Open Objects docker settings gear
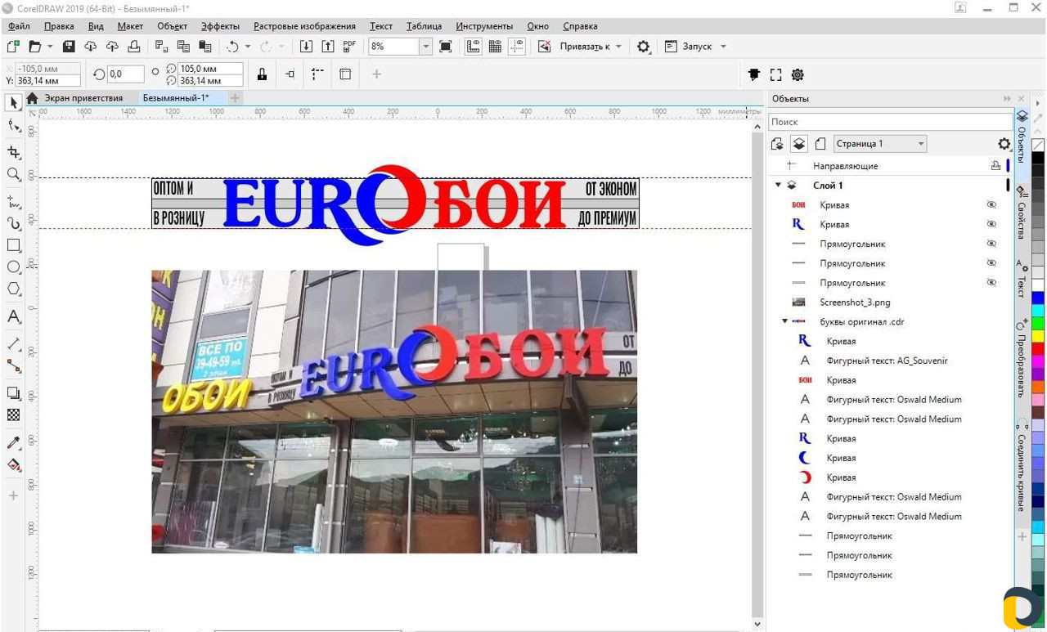 (1004, 144)
